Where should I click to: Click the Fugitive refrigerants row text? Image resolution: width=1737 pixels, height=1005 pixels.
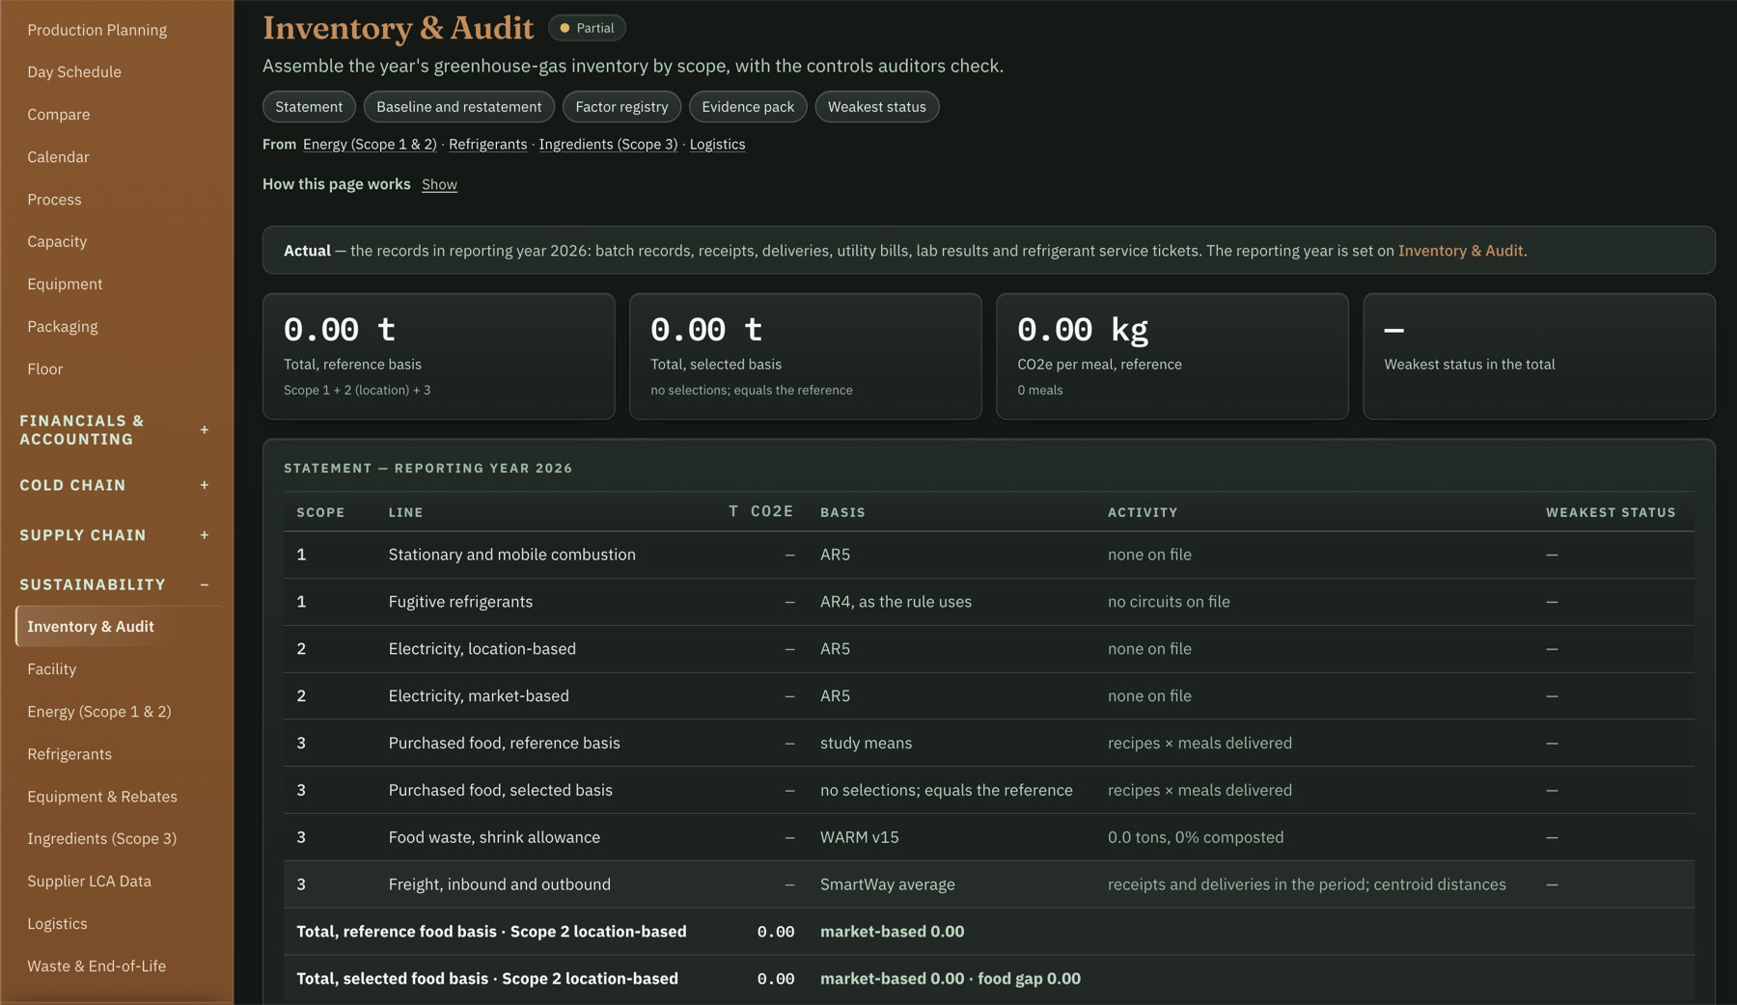point(460,602)
